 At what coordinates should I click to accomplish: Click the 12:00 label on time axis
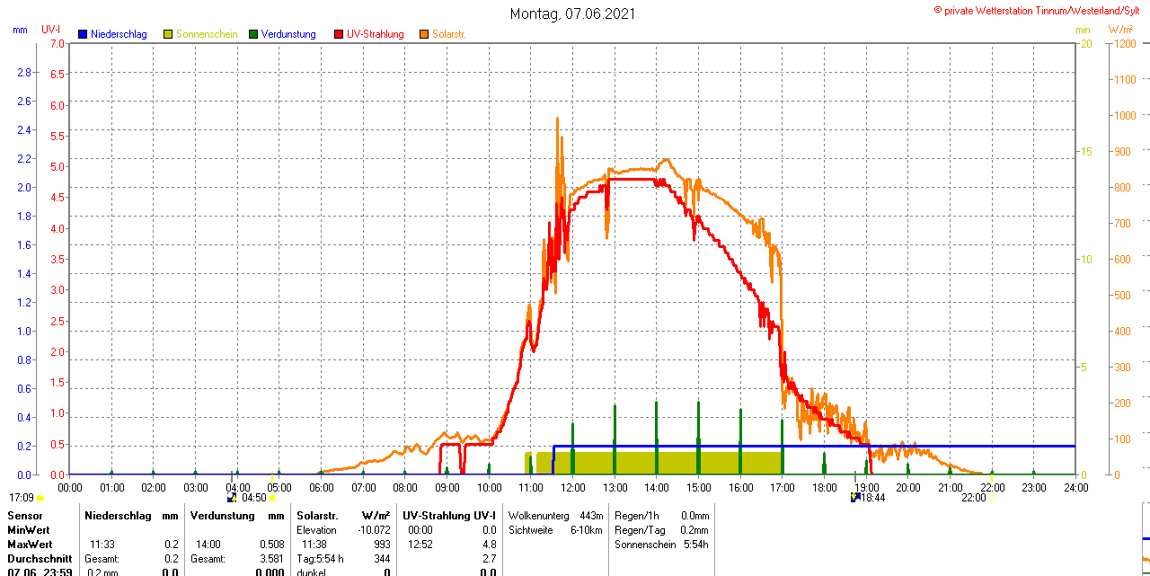coord(572,487)
